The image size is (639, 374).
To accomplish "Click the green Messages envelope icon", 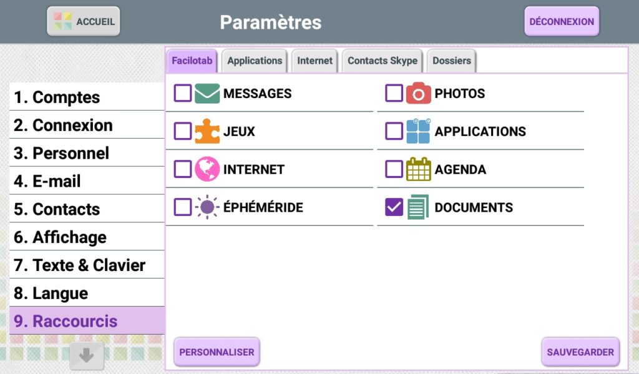I will [x=207, y=94].
